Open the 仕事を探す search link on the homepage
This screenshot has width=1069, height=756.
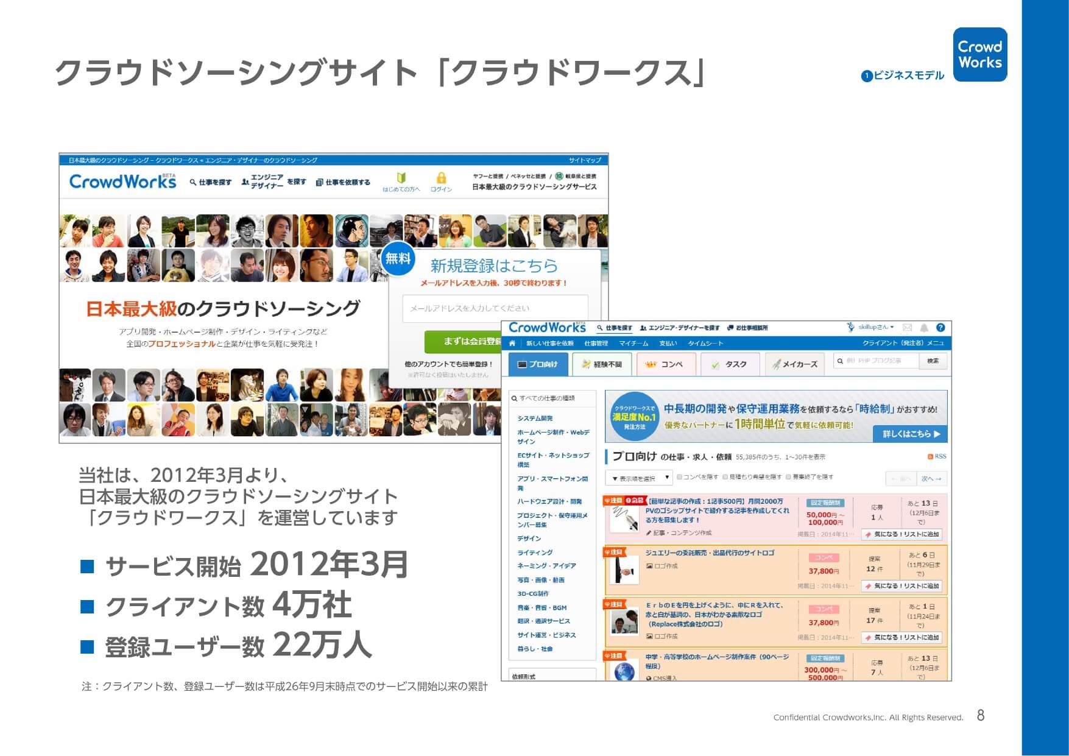(210, 182)
